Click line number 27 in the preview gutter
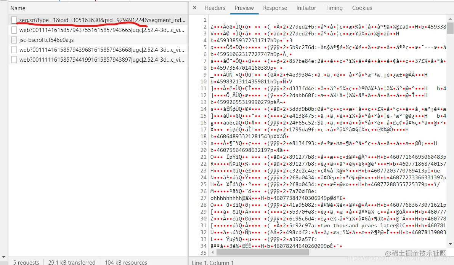The image size is (454, 265). pyautogui.click(x=203, y=198)
